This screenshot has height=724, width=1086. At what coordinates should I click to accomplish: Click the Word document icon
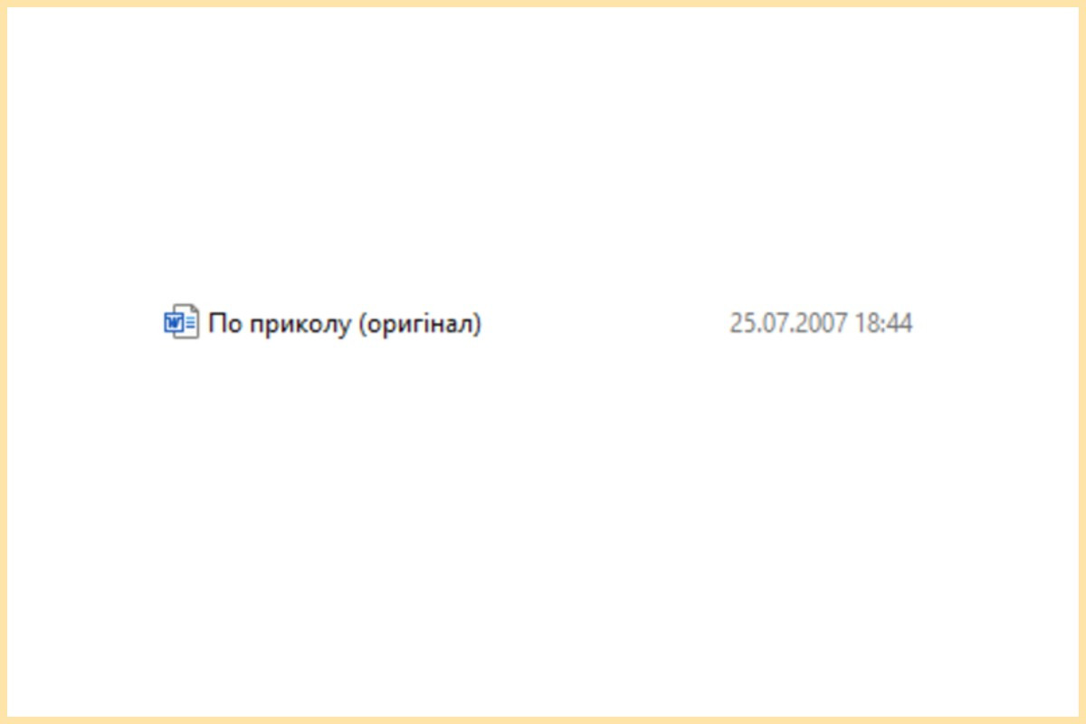click(x=181, y=322)
